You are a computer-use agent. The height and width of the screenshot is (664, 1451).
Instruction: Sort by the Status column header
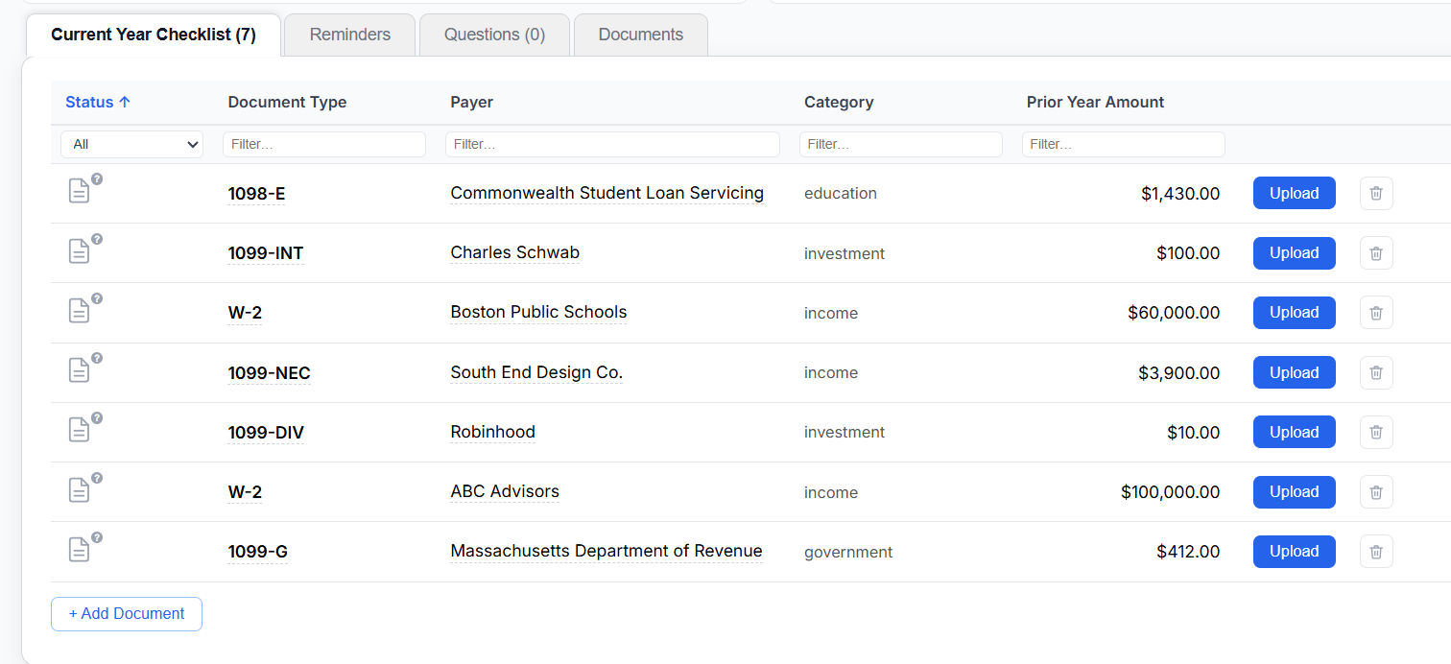point(98,102)
